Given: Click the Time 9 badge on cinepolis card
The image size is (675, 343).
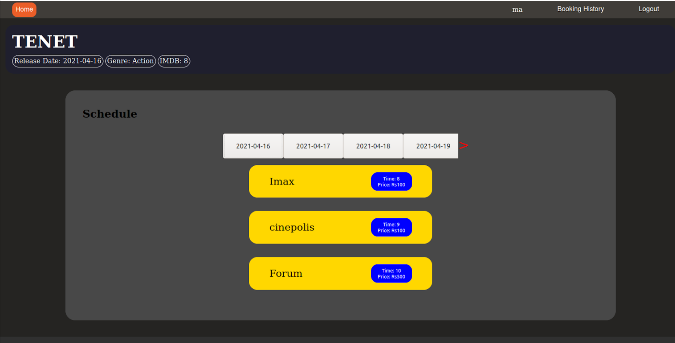Looking at the screenshot, I should (391, 227).
